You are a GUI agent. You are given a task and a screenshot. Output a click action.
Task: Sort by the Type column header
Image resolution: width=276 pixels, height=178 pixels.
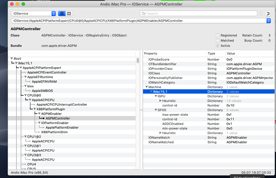[216, 53]
